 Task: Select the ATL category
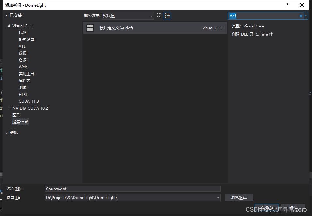tap(22, 46)
